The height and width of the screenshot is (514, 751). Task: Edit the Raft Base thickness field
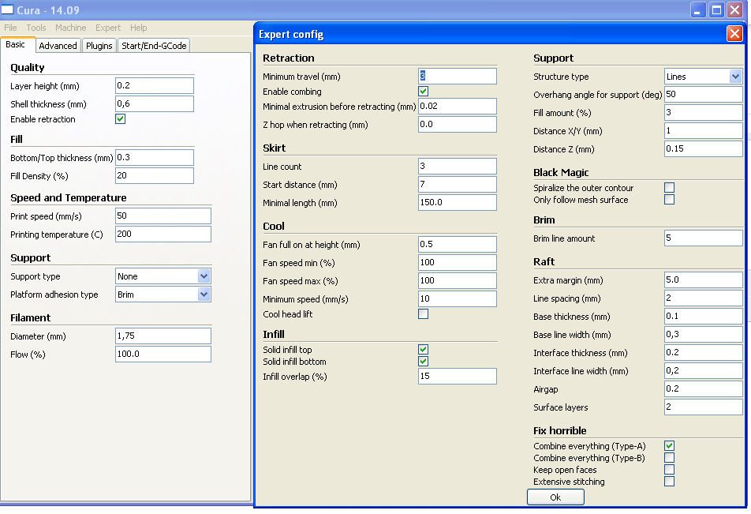coord(704,317)
